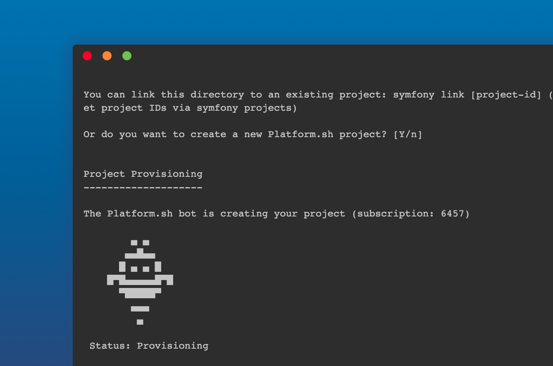This screenshot has width=553, height=366.
Task: Click the 'Project Provisioning' heading
Action: tap(143, 174)
